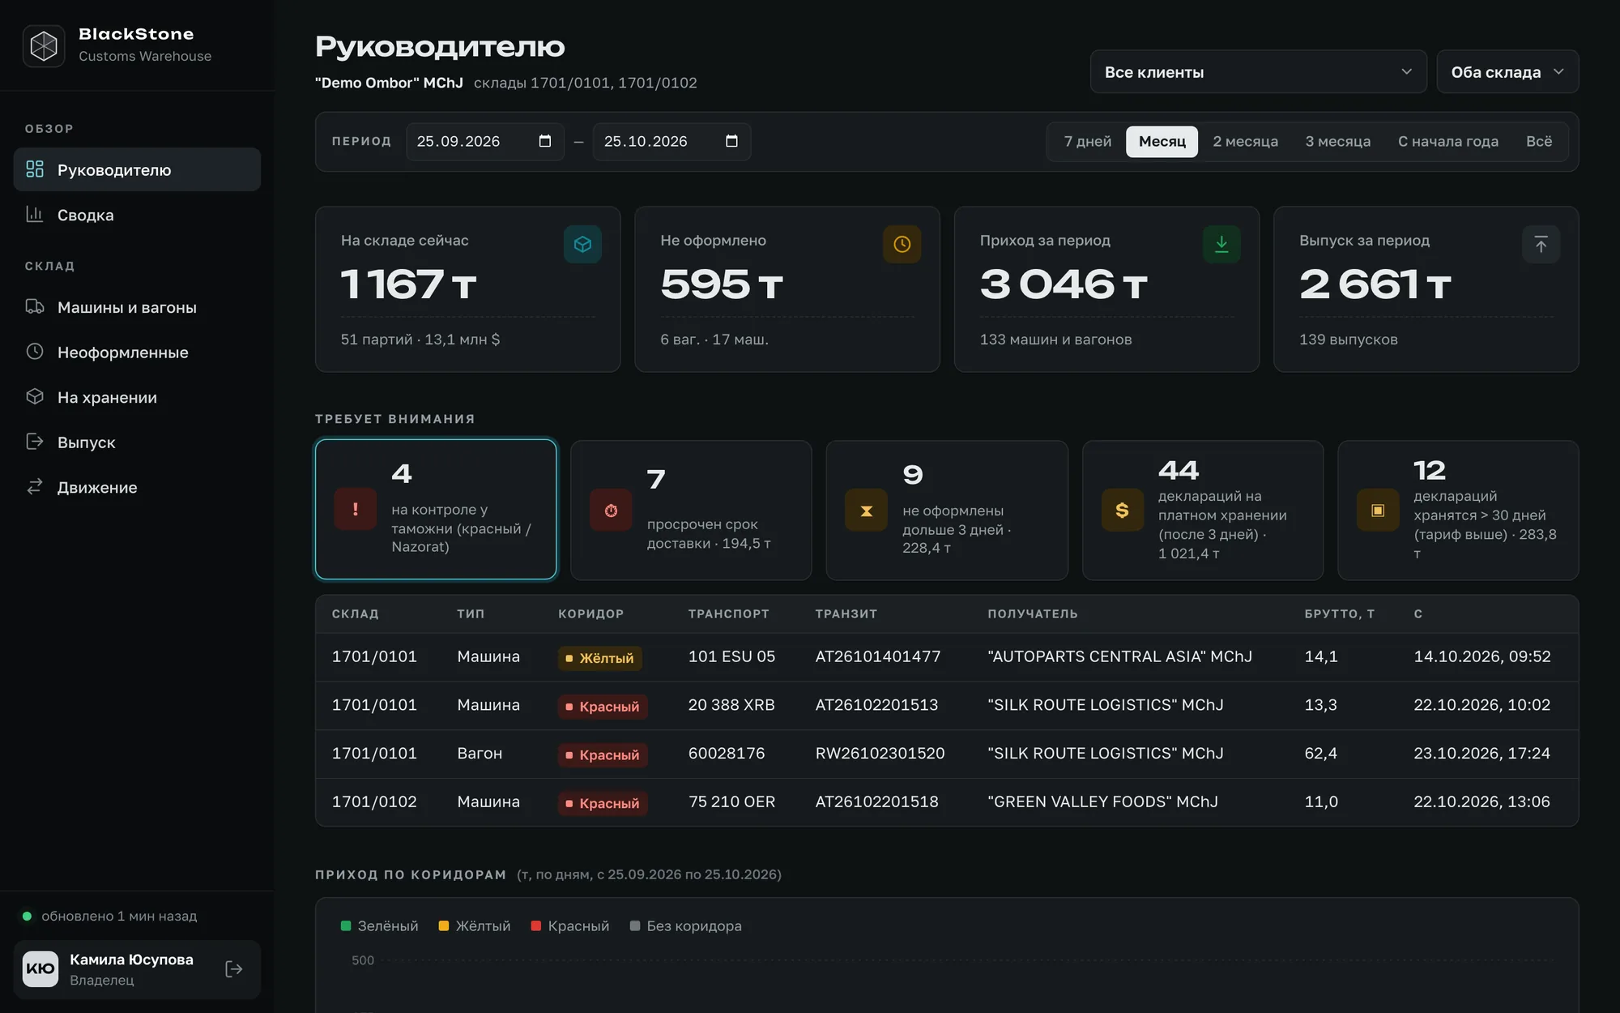The image size is (1620, 1013).
Task: Click the BlackStone cube logo icon
Action: (x=44, y=45)
